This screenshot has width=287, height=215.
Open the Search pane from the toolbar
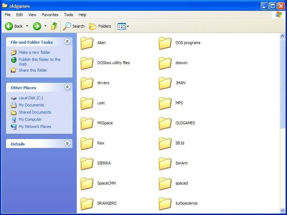(x=74, y=26)
